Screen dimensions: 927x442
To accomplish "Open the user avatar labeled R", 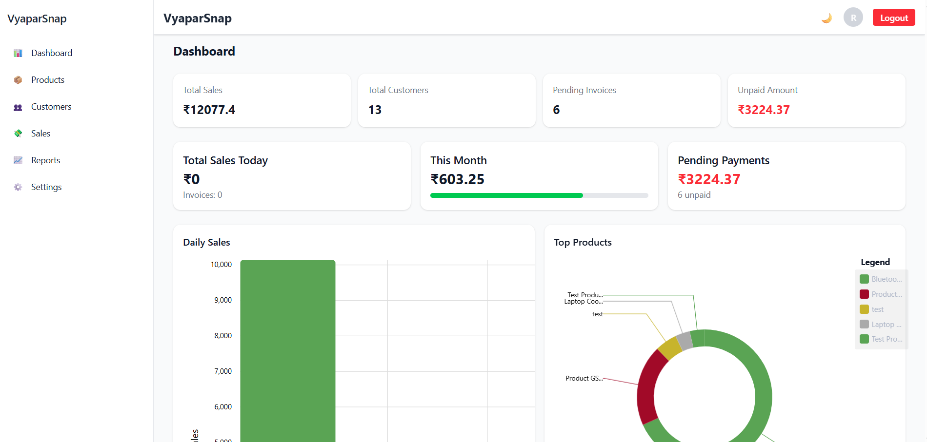I will click(x=853, y=18).
